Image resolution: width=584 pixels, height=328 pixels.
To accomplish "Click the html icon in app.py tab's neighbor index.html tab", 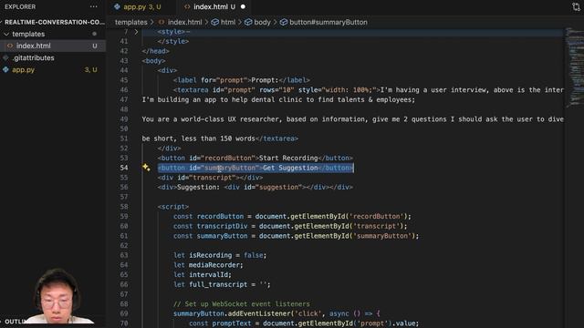I will pos(187,6).
